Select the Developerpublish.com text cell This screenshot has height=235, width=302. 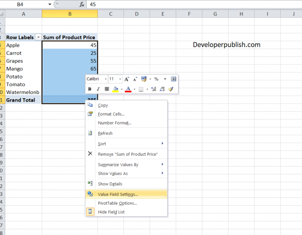point(226,45)
